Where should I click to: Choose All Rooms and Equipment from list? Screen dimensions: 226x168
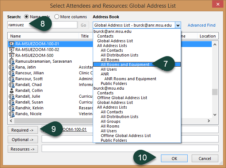[125, 65]
